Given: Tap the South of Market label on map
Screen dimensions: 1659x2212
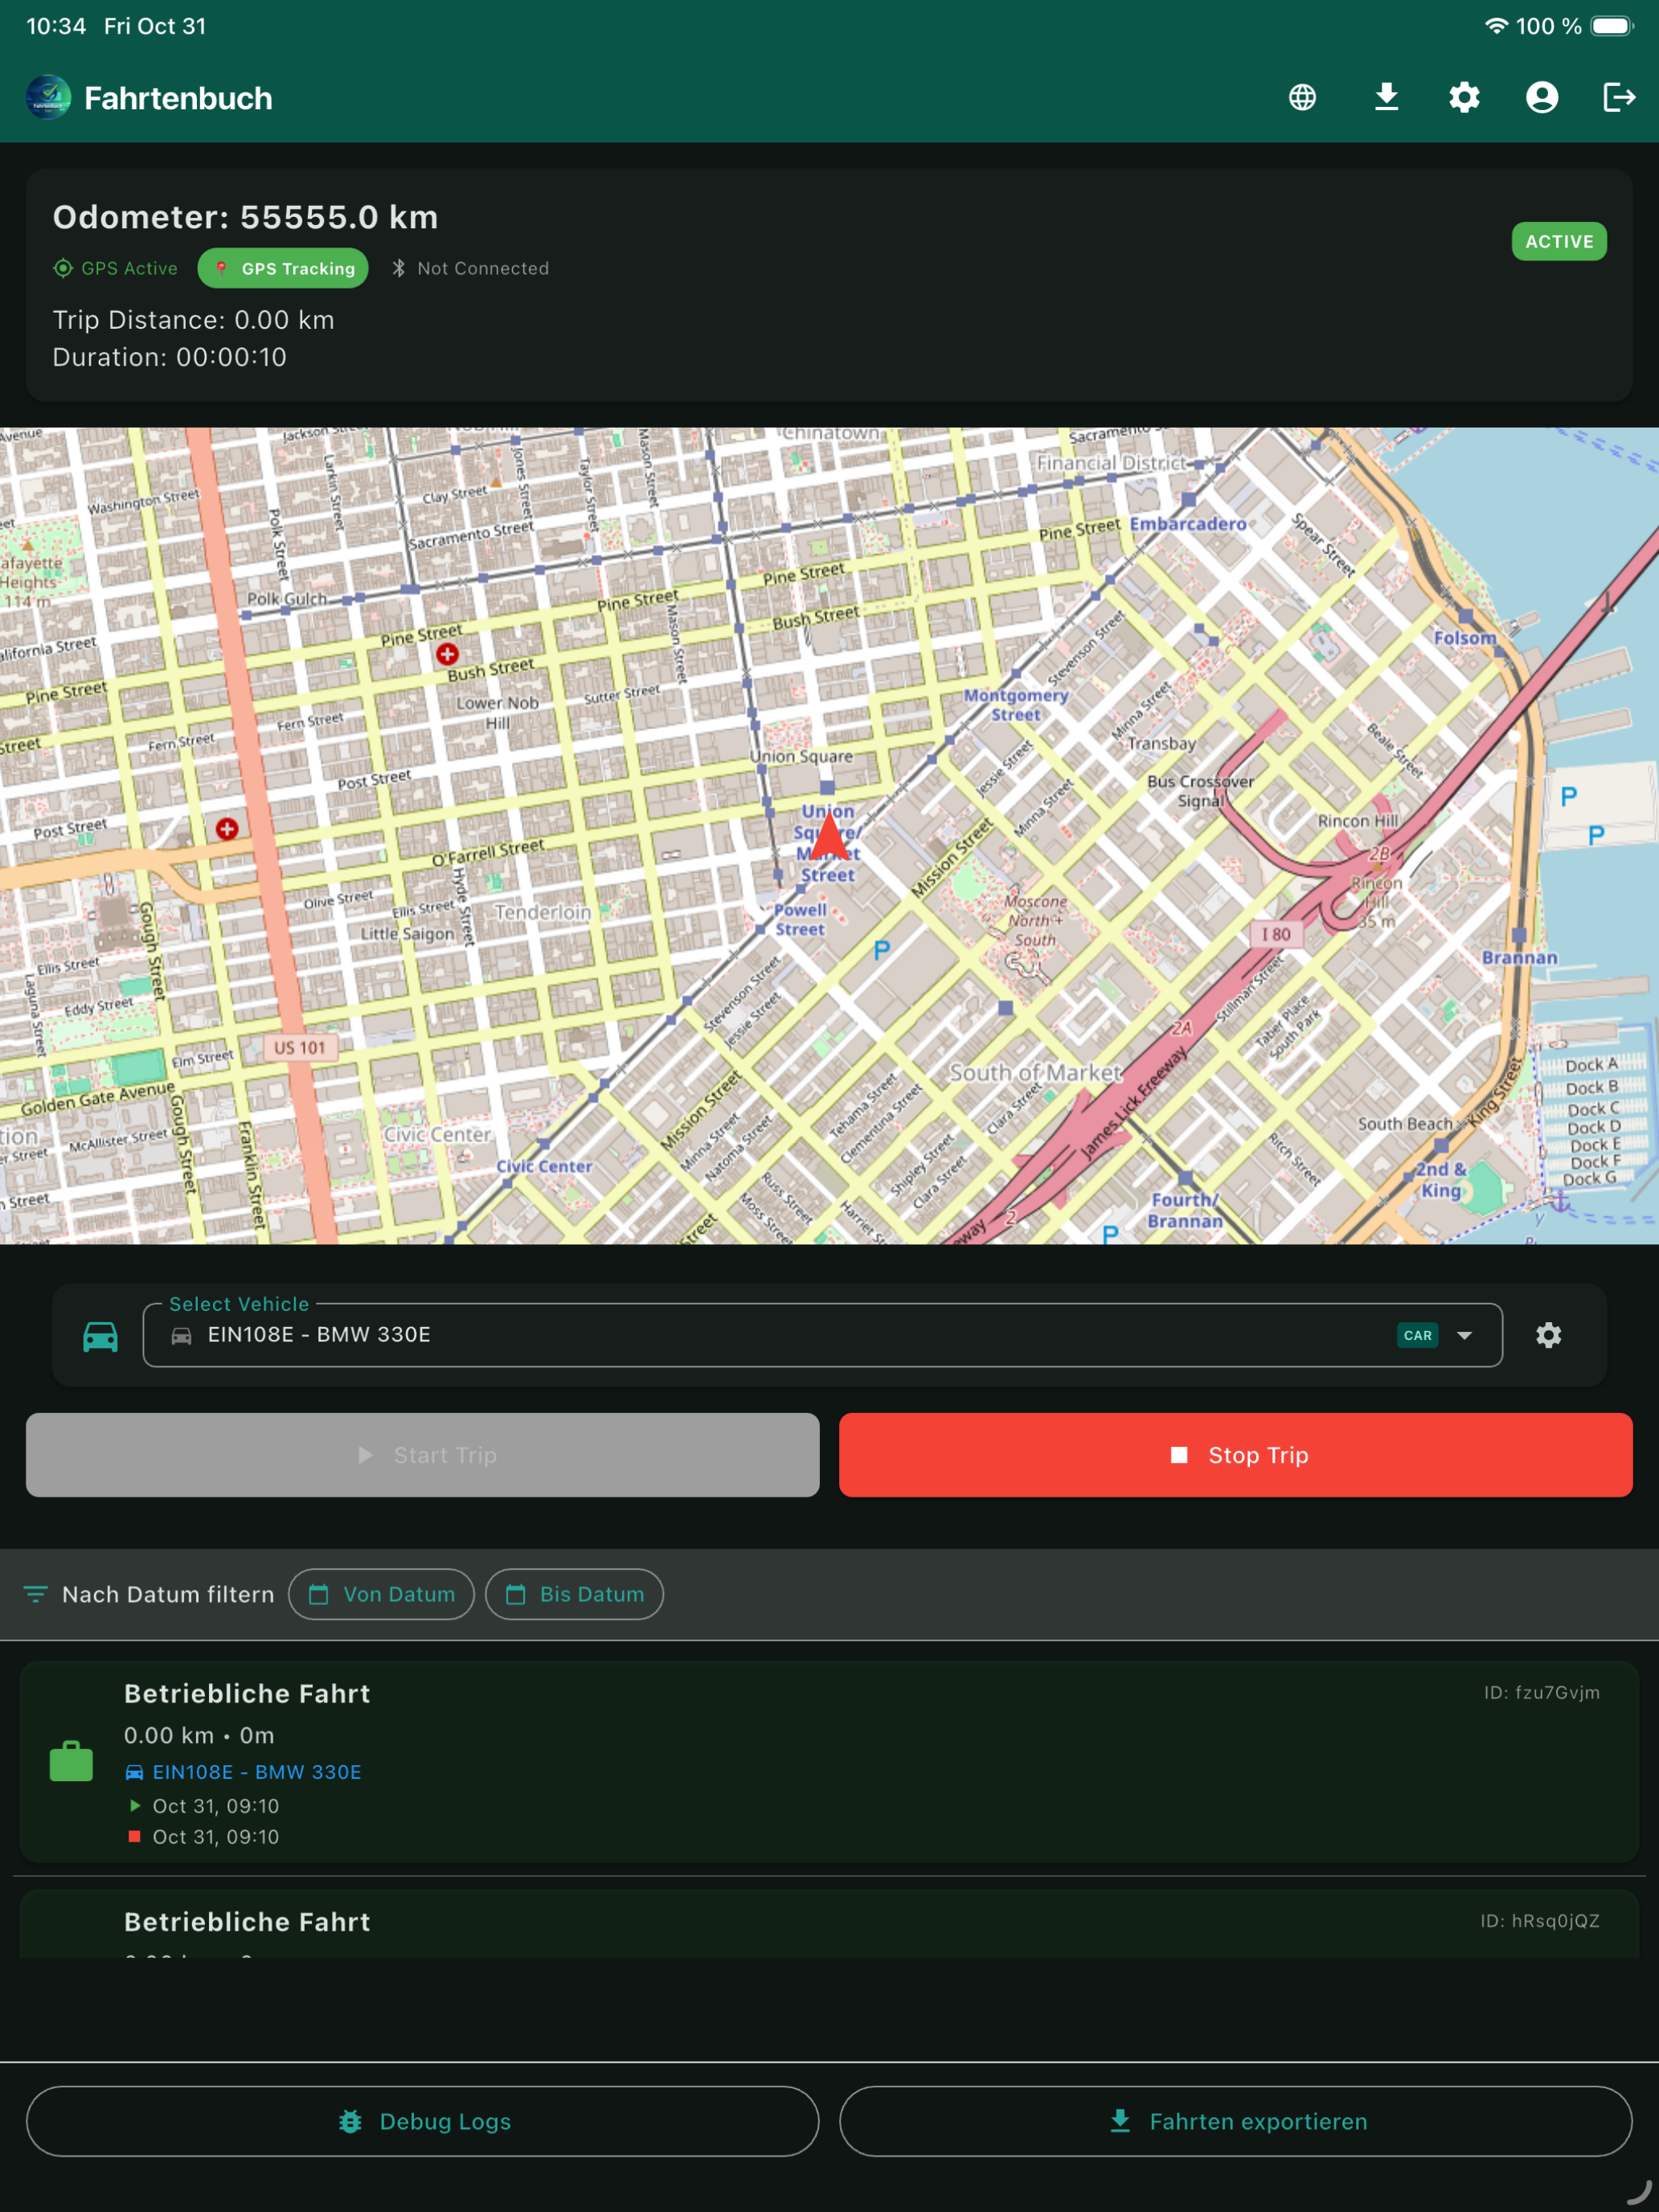Looking at the screenshot, I should [x=1035, y=1072].
